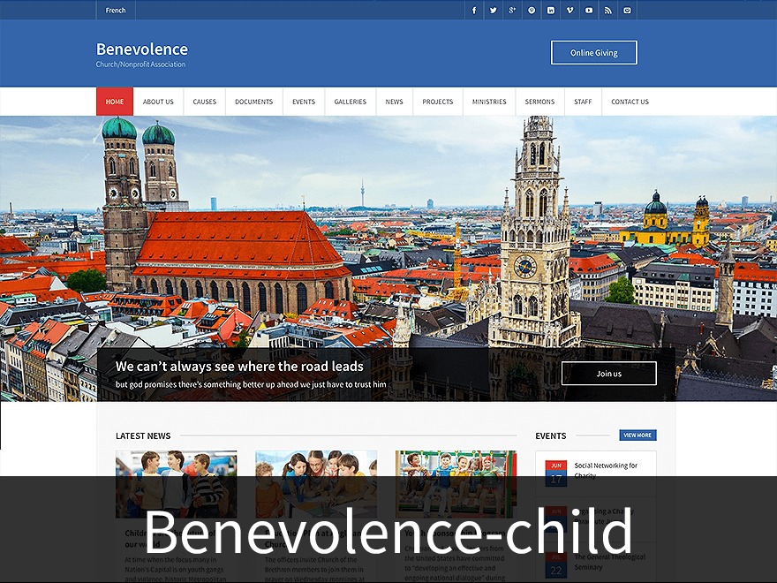
Task: Open the Pinterest icon
Action: 532,10
